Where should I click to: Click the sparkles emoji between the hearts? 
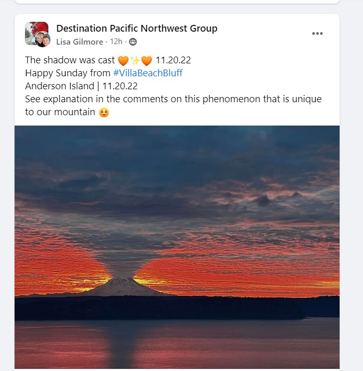(135, 61)
